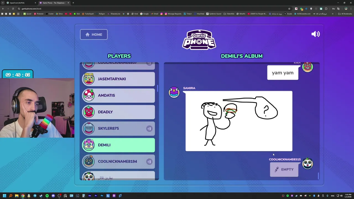Click the Gartic Phone logo
354x199 pixels.
[199, 40]
